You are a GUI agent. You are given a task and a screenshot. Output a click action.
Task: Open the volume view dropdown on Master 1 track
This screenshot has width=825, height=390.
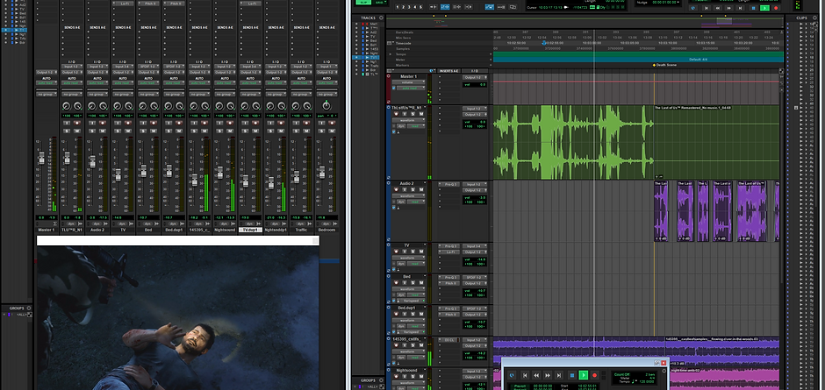click(409, 82)
